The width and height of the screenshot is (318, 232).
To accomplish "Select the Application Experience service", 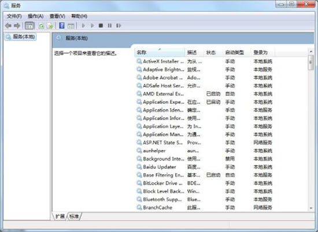I will (x=205, y=102).
